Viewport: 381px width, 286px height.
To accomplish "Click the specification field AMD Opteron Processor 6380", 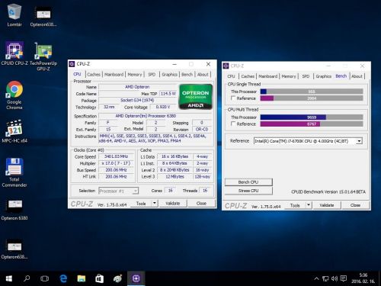I will pyautogui.click(x=155, y=116).
